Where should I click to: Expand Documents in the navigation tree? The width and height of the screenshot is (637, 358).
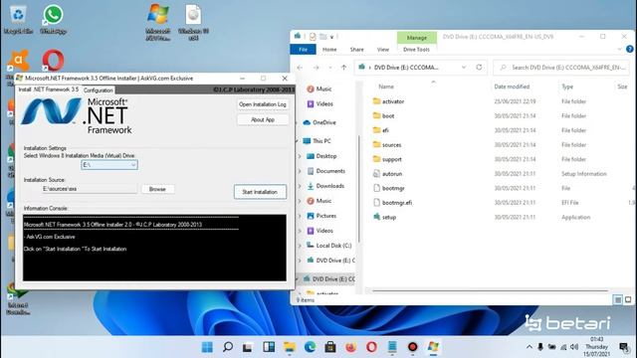(x=300, y=171)
